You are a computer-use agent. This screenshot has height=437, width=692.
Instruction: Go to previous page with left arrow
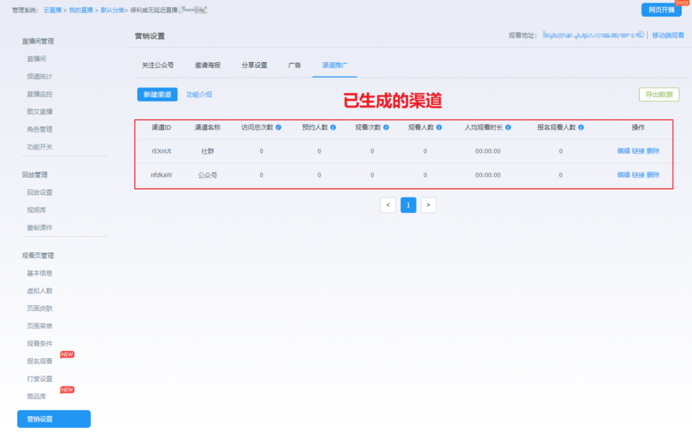(388, 205)
